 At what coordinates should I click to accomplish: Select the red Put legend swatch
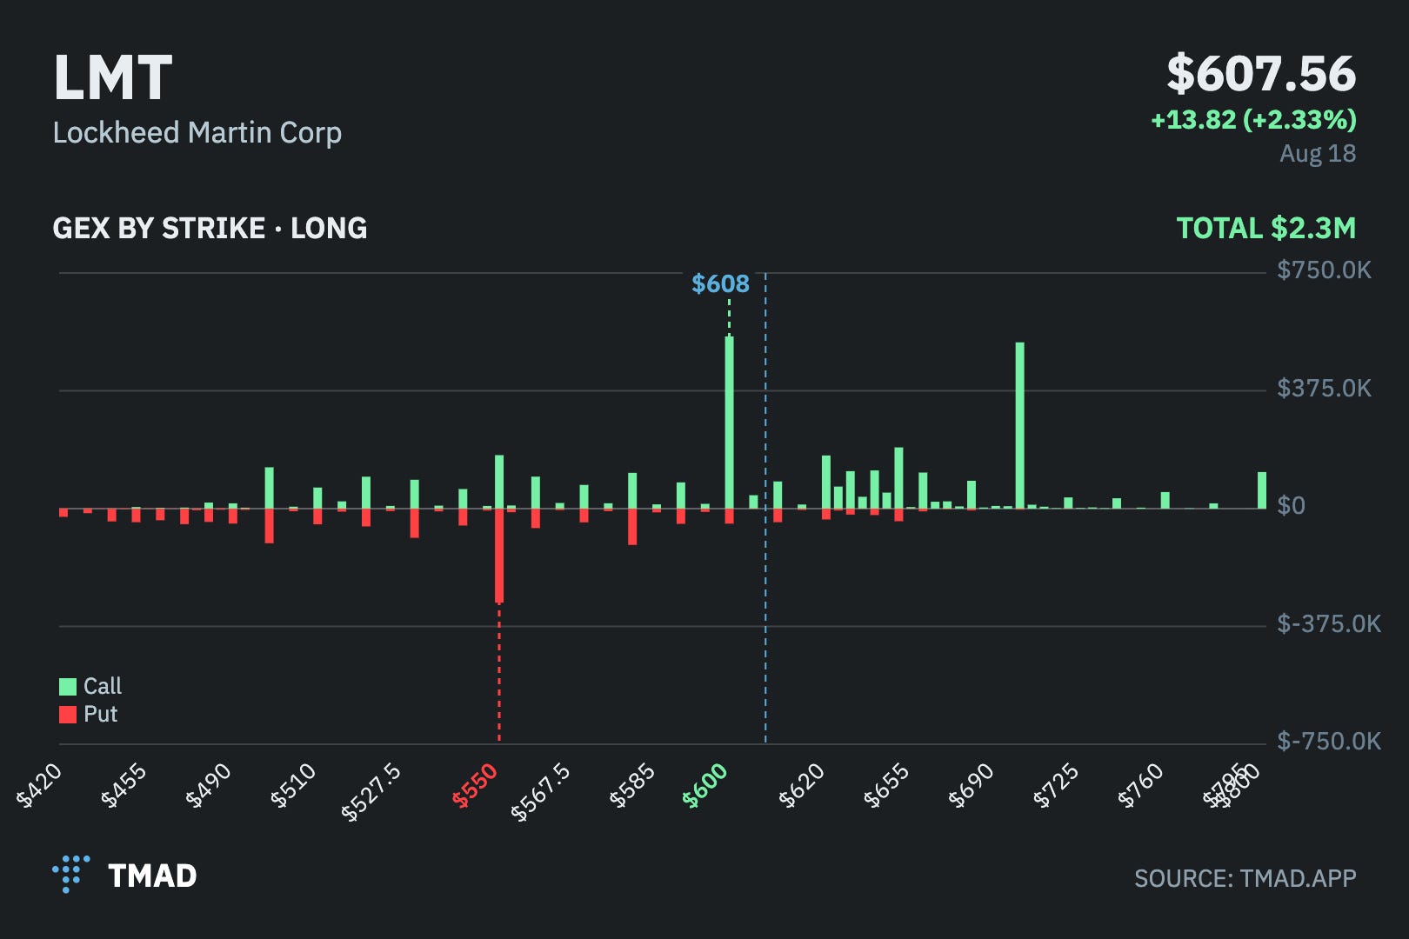[68, 715]
